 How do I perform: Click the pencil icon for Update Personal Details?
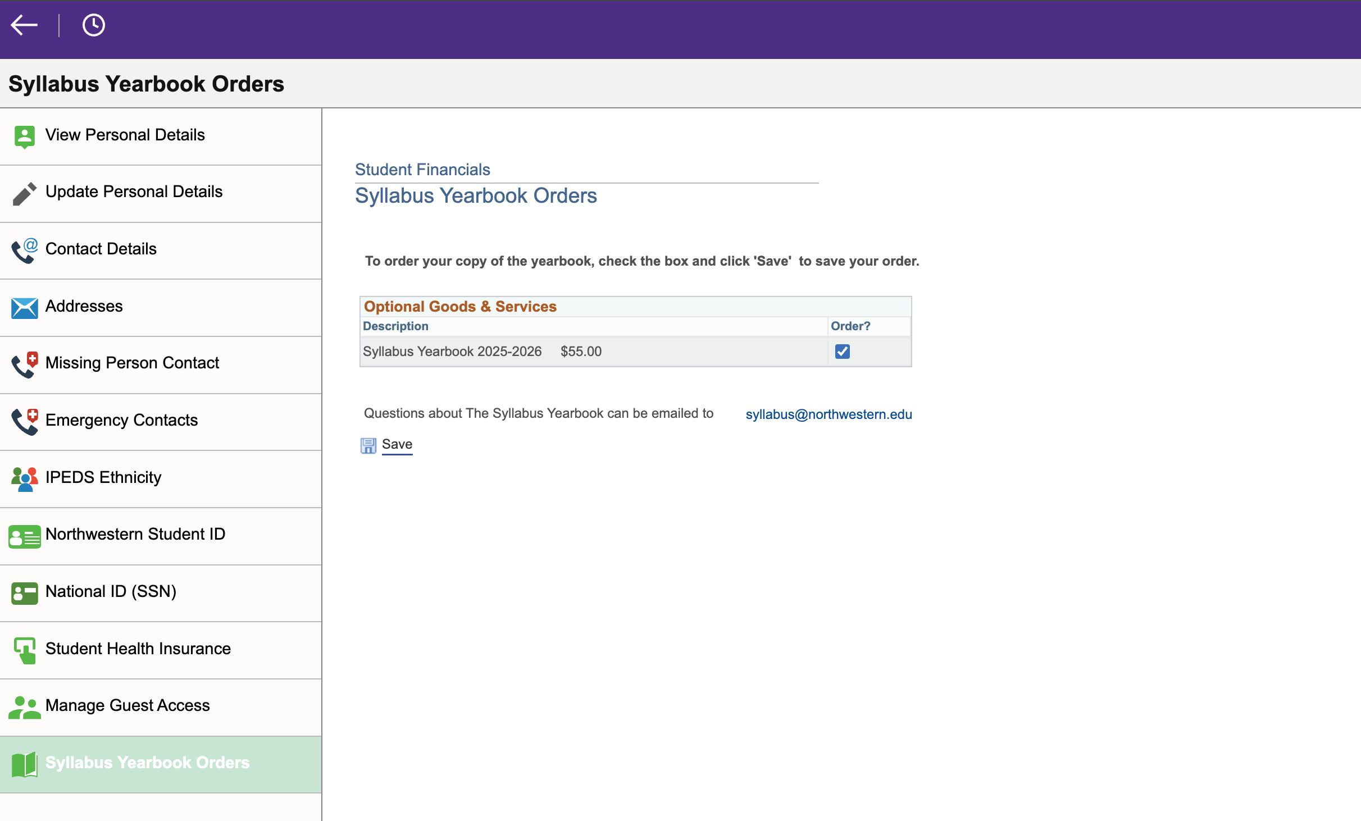(x=24, y=194)
